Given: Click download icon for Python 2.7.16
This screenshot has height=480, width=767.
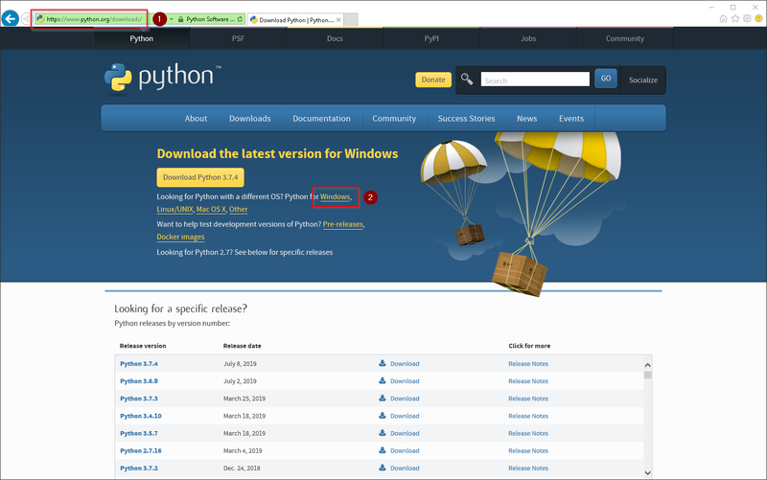Looking at the screenshot, I should (x=383, y=450).
